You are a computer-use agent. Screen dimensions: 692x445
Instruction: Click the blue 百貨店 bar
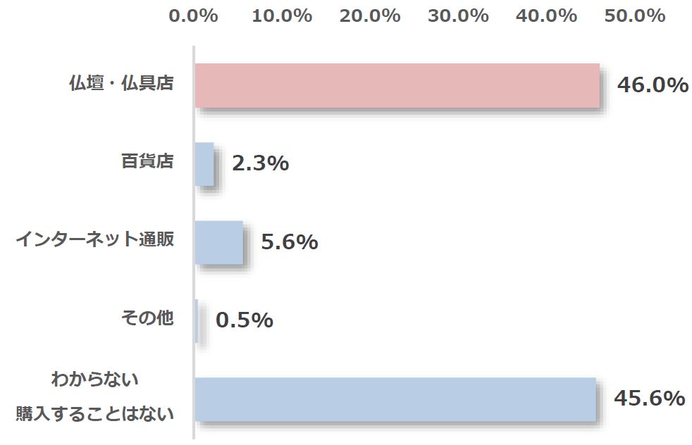click(x=204, y=164)
